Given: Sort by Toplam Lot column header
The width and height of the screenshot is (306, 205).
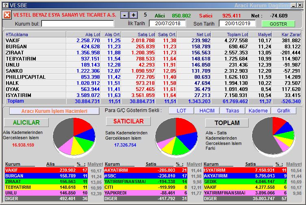Looking at the screenshot, I should pos(230,35).
